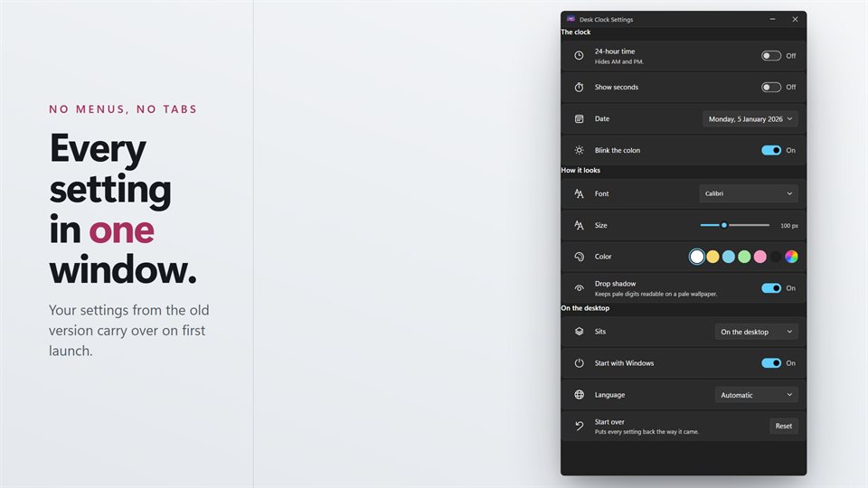Image resolution: width=868 pixels, height=488 pixels.
Task: Open the Sits dropdown set to On the desktop
Action: click(756, 332)
